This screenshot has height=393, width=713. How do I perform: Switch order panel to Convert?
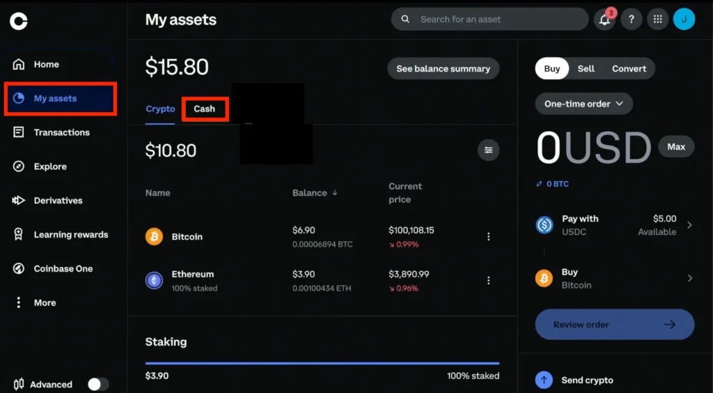click(629, 68)
